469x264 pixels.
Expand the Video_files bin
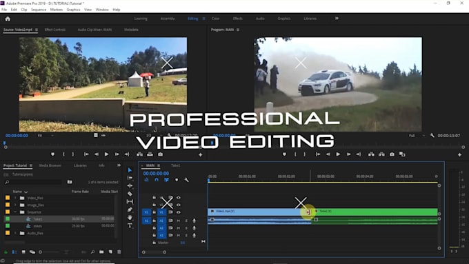coord(16,198)
